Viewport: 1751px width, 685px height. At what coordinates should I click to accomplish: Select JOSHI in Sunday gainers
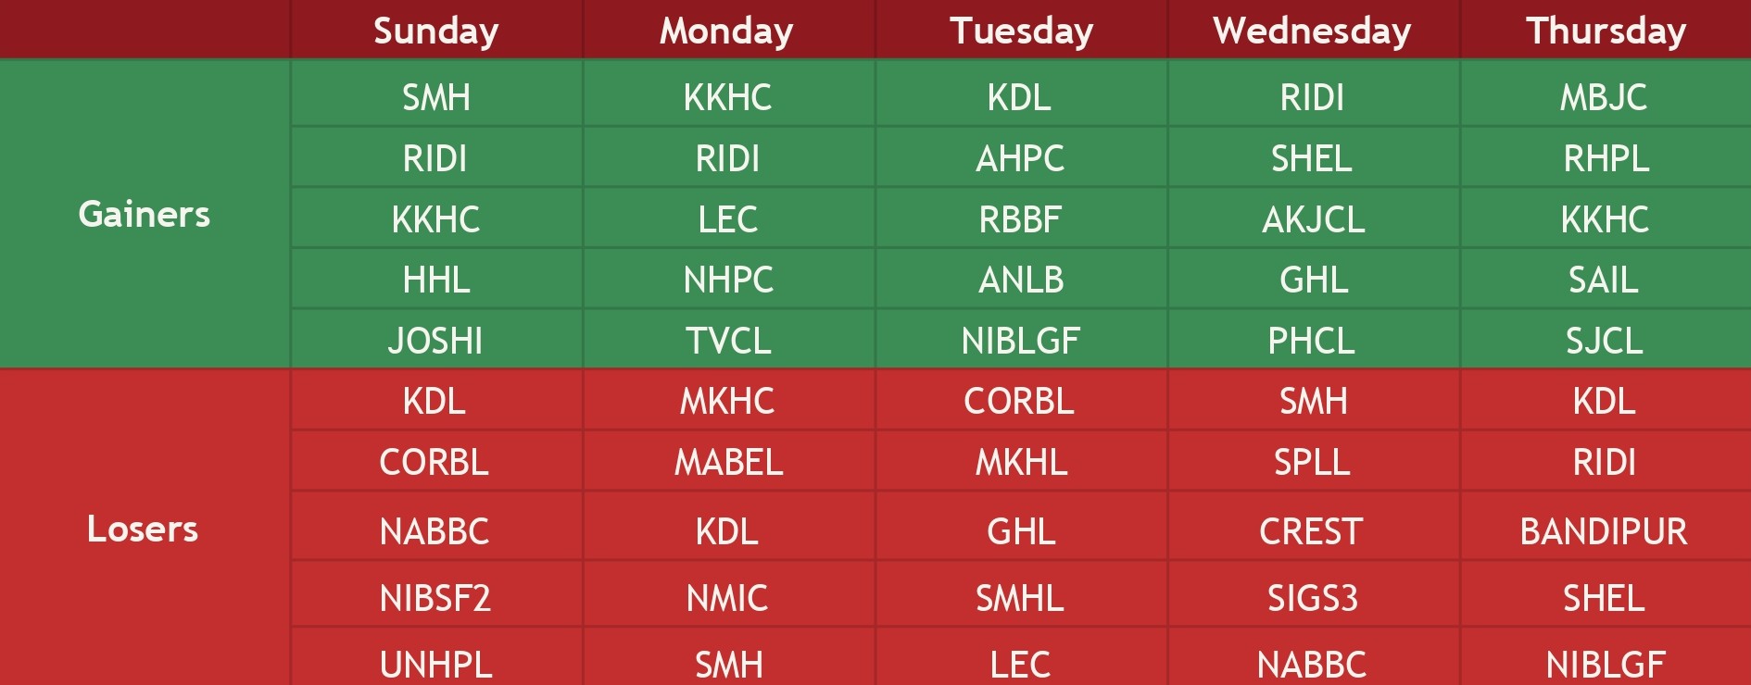(x=435, y=341)
